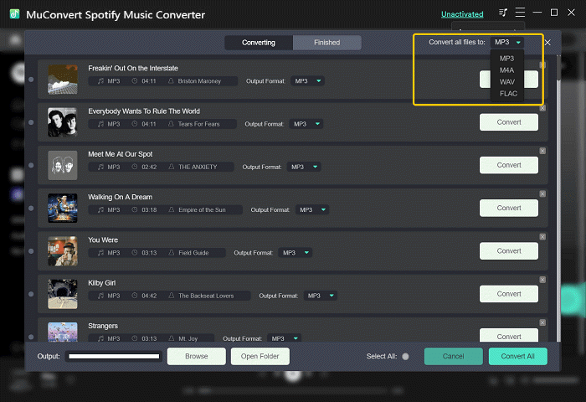This screenshot has height=402, width=586.
Task: Open Convert all files to dropdown
Action: (x=507, y=42)
